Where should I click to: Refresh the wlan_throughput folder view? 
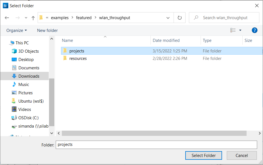(x=180, y=17)
